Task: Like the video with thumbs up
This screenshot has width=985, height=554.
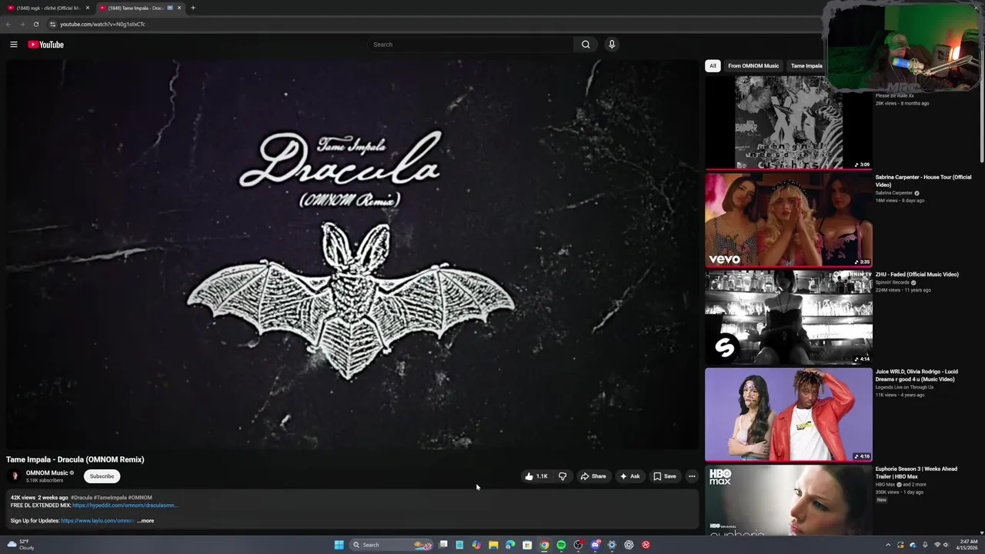Action: click(536, 476)
